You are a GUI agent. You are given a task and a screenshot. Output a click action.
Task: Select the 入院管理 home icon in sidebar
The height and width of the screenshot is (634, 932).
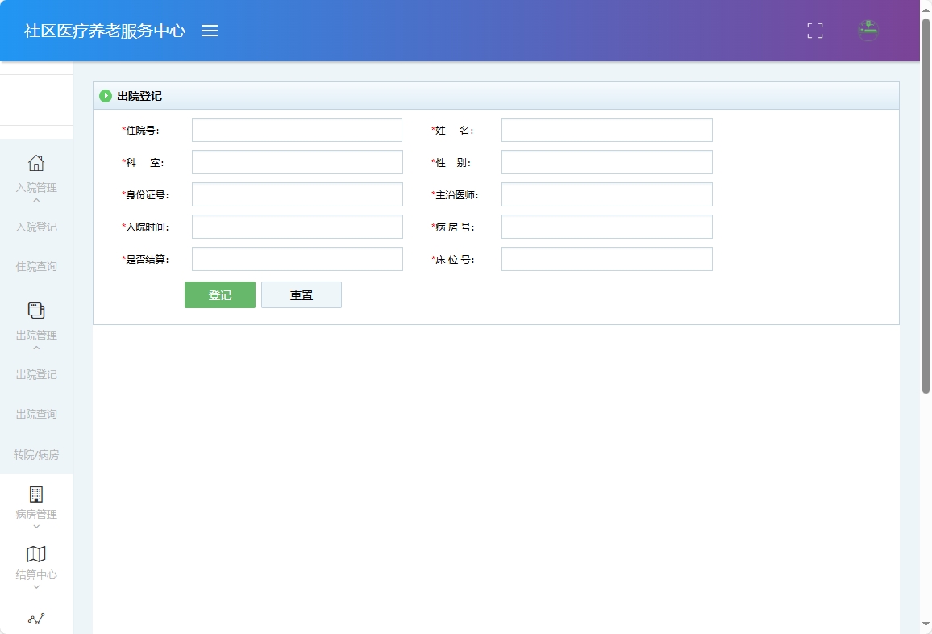(36, 164)
